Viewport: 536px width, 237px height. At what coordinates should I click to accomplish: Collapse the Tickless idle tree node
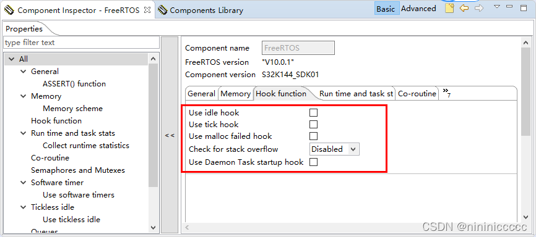pyautogui.click(x=24, y=207)
